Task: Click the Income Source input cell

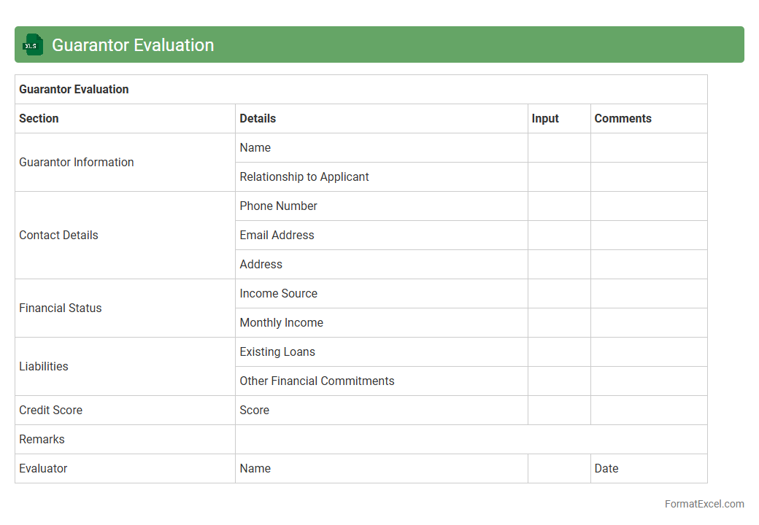Action: tap(558, 294)
